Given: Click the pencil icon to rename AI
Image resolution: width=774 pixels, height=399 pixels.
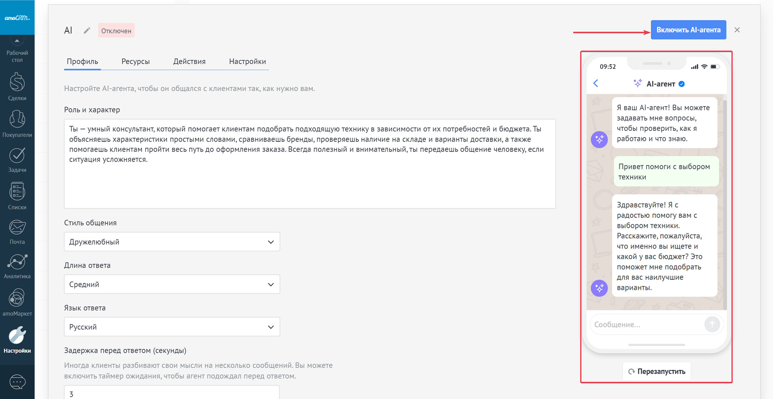Looking at the screenshot, I should coord(87,30).
